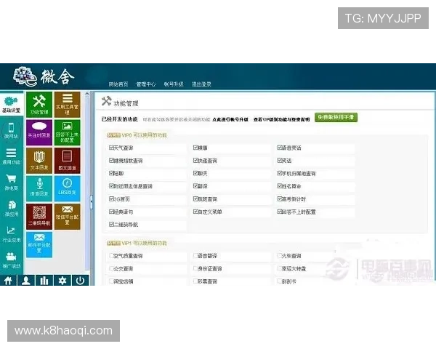Uncheck the 二维码导航 checkbox
Viewport: 436px width, 349px height.
pyautogui.click(x=111, y=224)
